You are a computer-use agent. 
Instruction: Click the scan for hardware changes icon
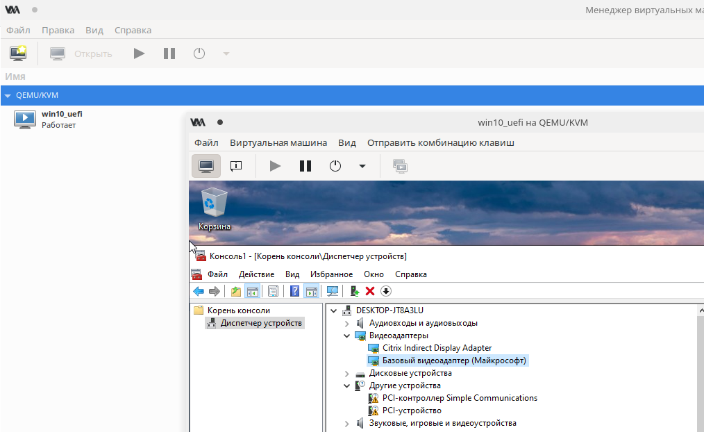333,292
